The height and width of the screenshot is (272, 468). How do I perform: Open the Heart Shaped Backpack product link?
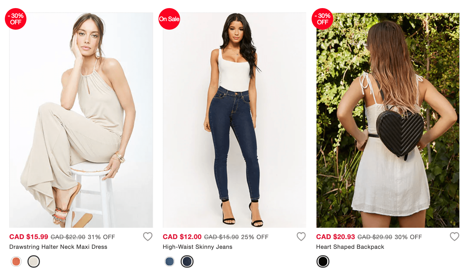pos(350,247)
